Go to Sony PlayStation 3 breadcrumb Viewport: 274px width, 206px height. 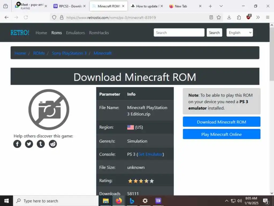click(69, 53)
